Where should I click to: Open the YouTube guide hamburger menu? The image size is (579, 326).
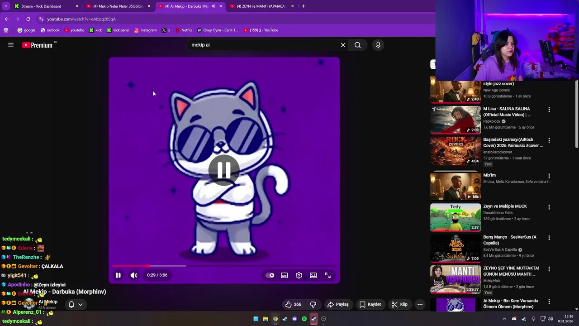[x=11, y=45]
